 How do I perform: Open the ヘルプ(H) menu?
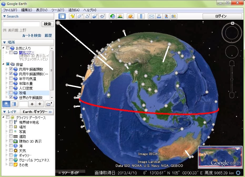tap(90, 10)
